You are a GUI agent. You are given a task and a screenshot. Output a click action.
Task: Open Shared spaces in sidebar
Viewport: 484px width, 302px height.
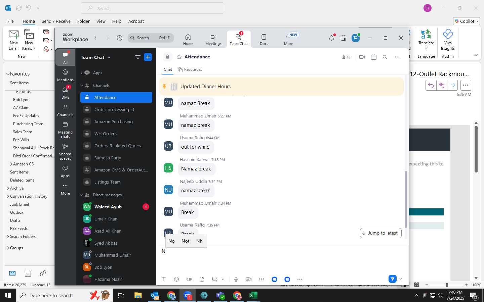point(65,152)
